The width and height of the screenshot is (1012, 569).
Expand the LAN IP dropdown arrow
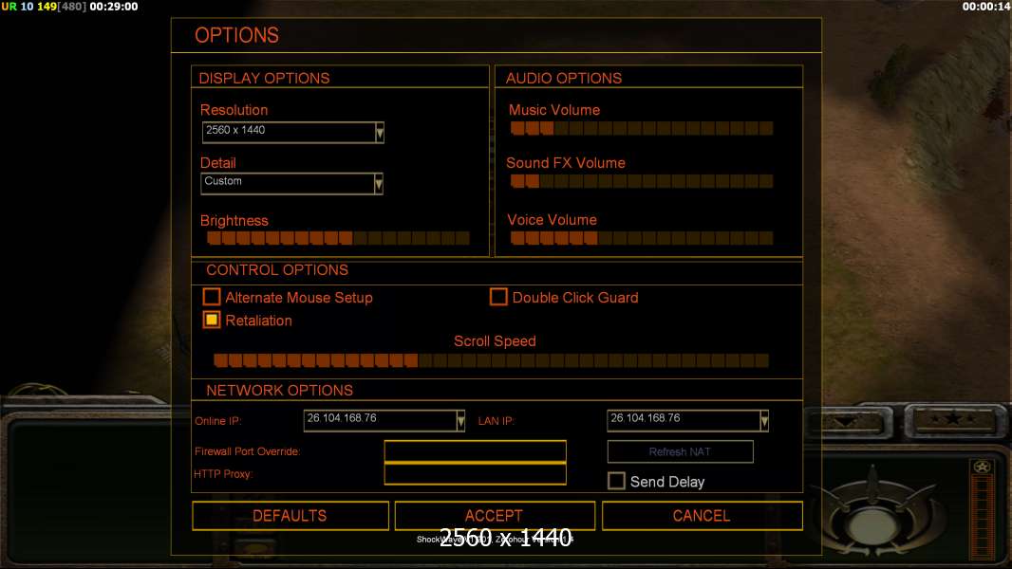pos(764,421)
